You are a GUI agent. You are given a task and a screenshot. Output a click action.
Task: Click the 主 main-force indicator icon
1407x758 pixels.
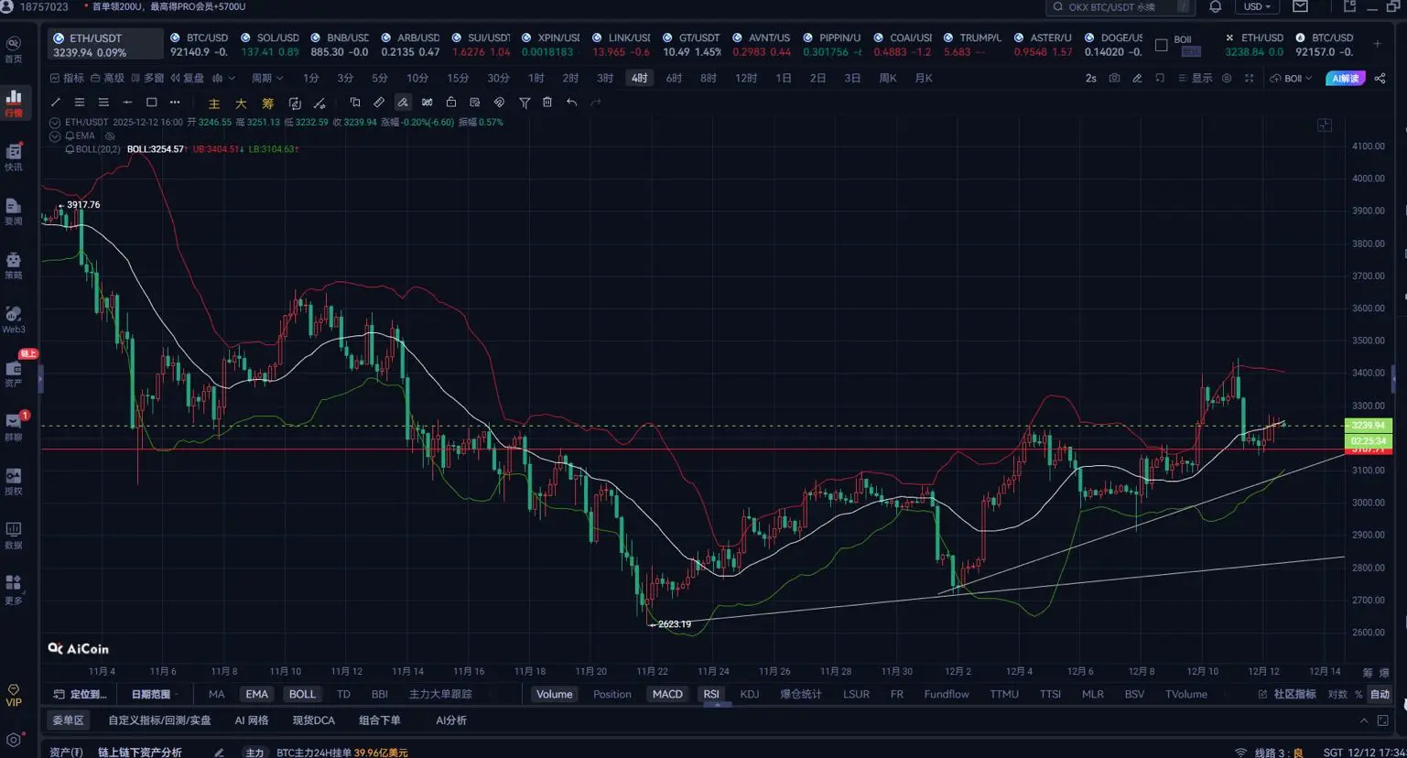(214, 103)
